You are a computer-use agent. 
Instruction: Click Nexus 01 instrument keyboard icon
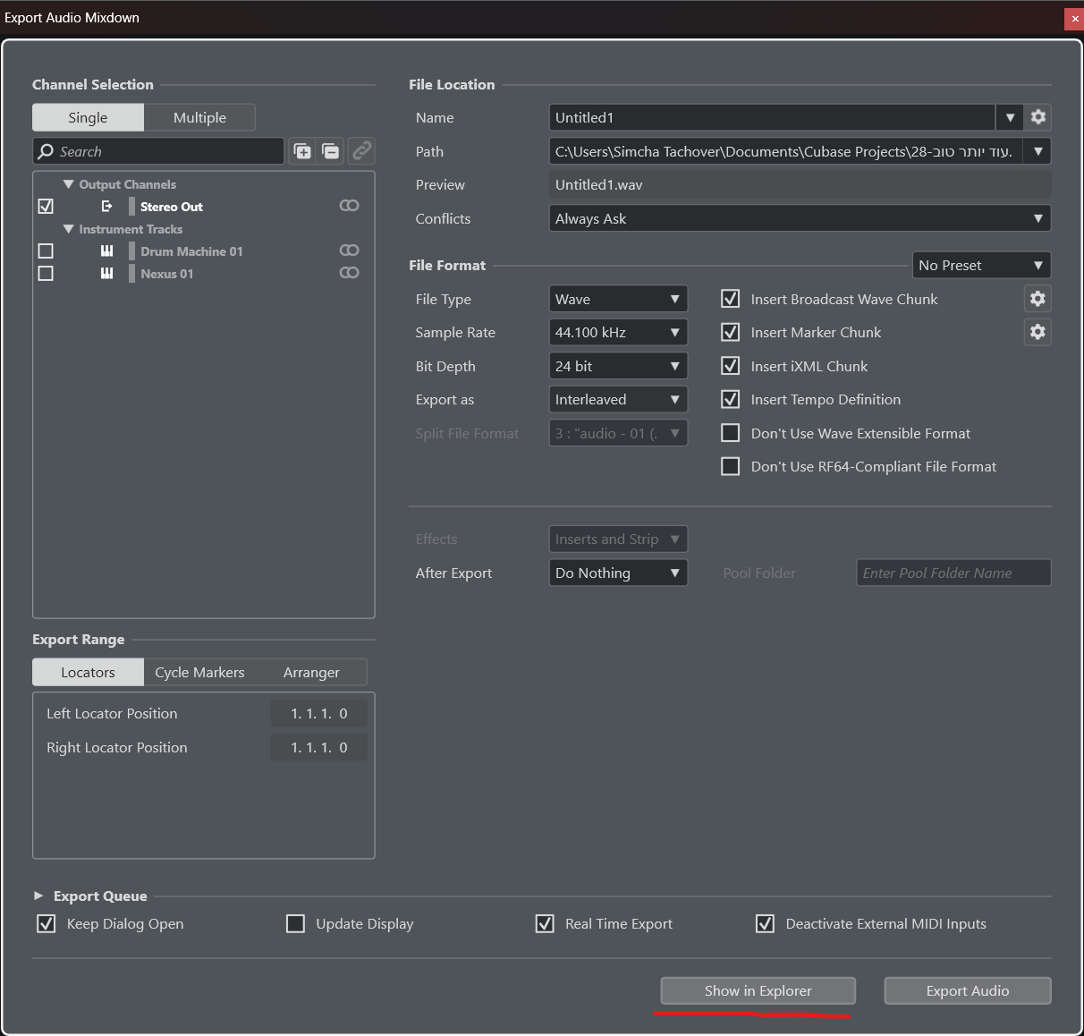coord(106,273)
